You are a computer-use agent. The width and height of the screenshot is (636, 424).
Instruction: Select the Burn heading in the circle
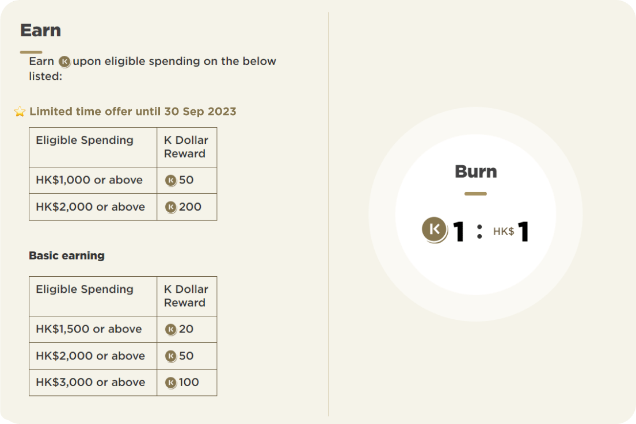(x=475, y=171)
